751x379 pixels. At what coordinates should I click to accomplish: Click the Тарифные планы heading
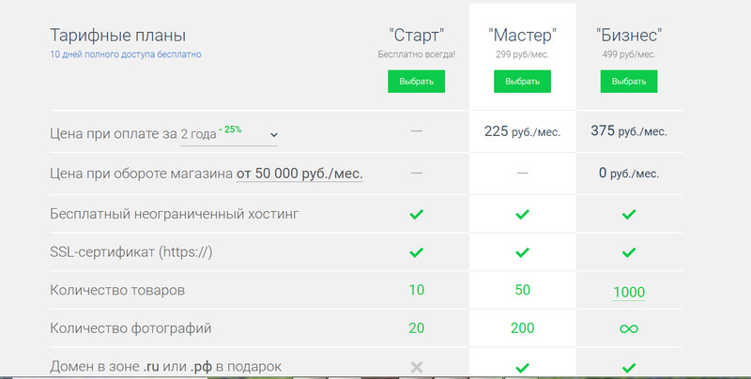click(x=118, y=36)
